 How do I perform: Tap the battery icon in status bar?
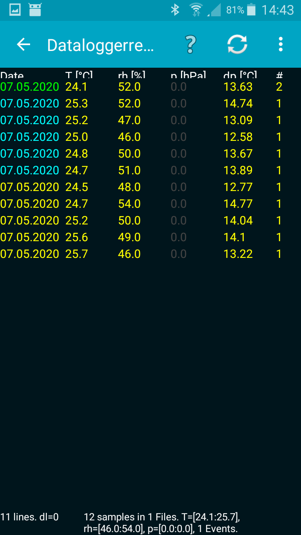251,10
